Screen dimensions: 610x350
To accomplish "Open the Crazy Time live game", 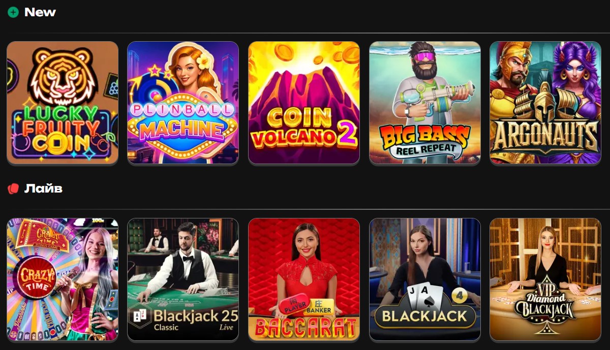I will [63, 279].
